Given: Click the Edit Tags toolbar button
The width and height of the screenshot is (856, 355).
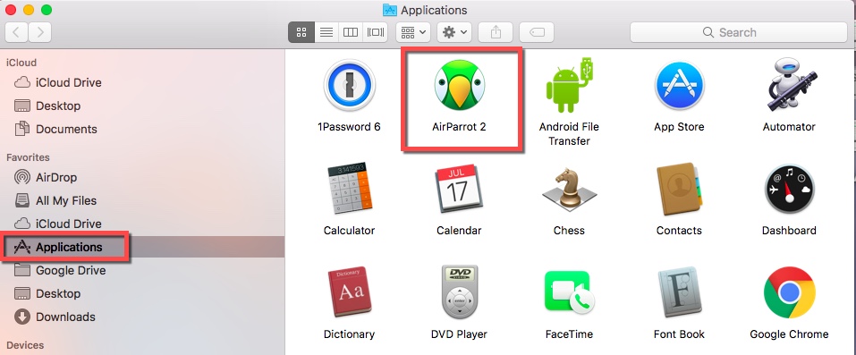Looking at the screenshot, I should click(x=537, y=32).
